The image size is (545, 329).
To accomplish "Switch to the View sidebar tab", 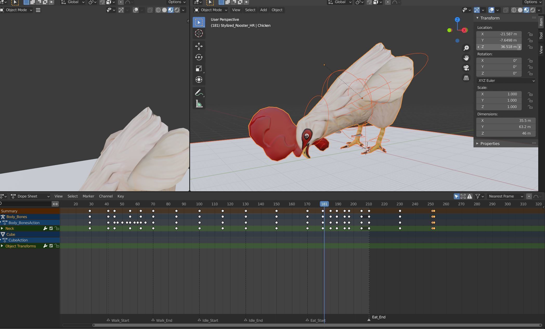I will tap(541, 50).
